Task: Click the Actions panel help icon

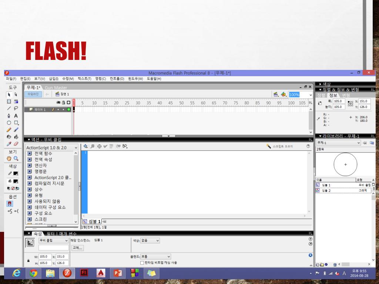Action: point(308,146)
